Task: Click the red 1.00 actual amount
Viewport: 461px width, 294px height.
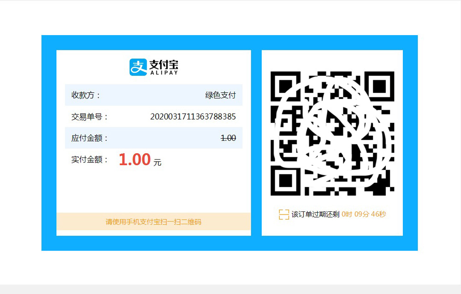Action: click(135, 160)
